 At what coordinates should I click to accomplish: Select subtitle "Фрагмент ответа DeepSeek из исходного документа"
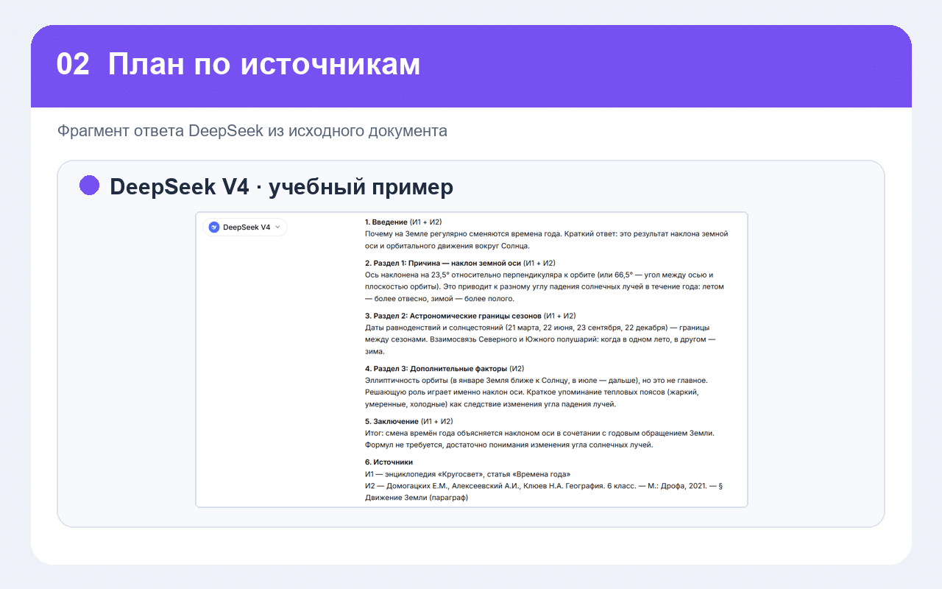(x=252, y=131)
